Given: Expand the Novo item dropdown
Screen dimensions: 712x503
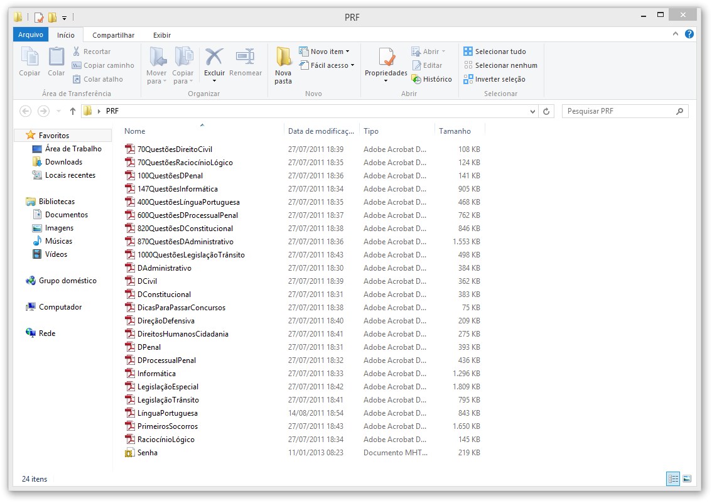Looking at the screenshot, I should click(x=330, y=51).
